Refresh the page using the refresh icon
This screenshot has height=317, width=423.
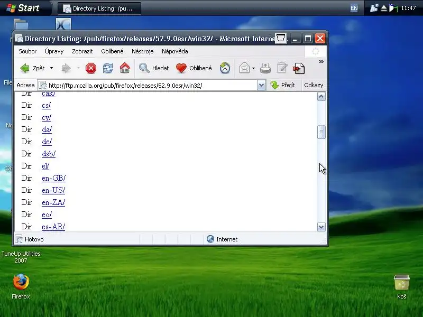coord(108,68)
